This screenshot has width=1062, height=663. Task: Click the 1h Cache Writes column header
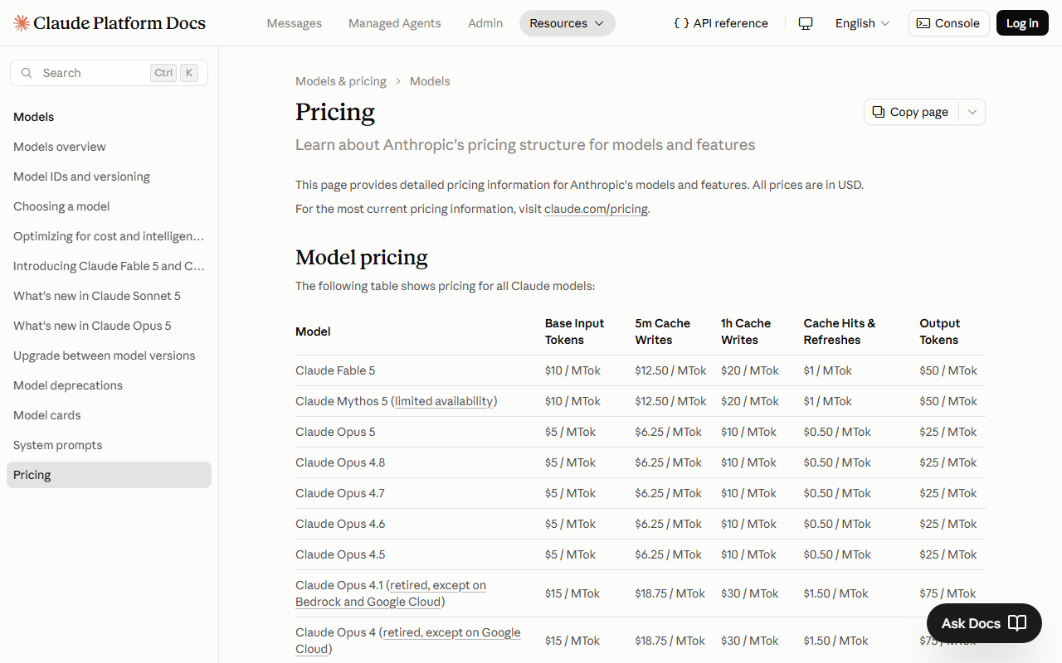click(x=746, y=331)
